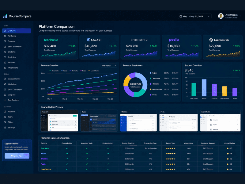Click the Certifications sidebar icon

pyautogui.click(x=5, y=100)
